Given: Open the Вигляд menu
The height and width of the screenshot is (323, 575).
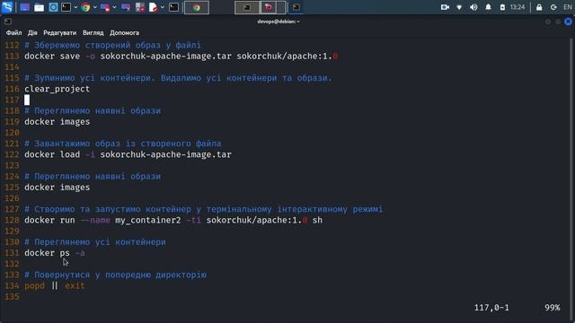Looking at the screenshot, I should click(93, 32).
